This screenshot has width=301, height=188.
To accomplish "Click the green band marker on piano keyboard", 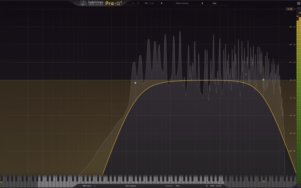I will pos(264,181).
